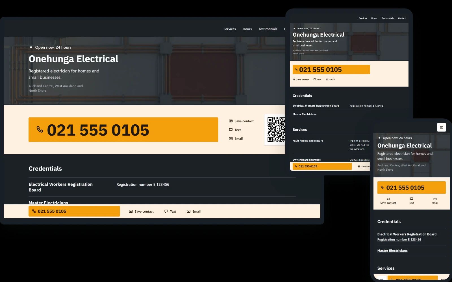Click Text in desktop bottom sticky bar
The width and height of the screenshot is (452, 282).
[170, 211]
